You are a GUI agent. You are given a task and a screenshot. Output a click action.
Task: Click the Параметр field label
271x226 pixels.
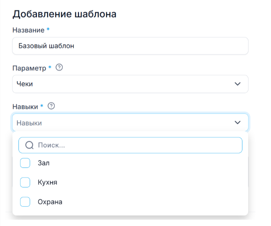pyautogui.click(x=29, y=68)
